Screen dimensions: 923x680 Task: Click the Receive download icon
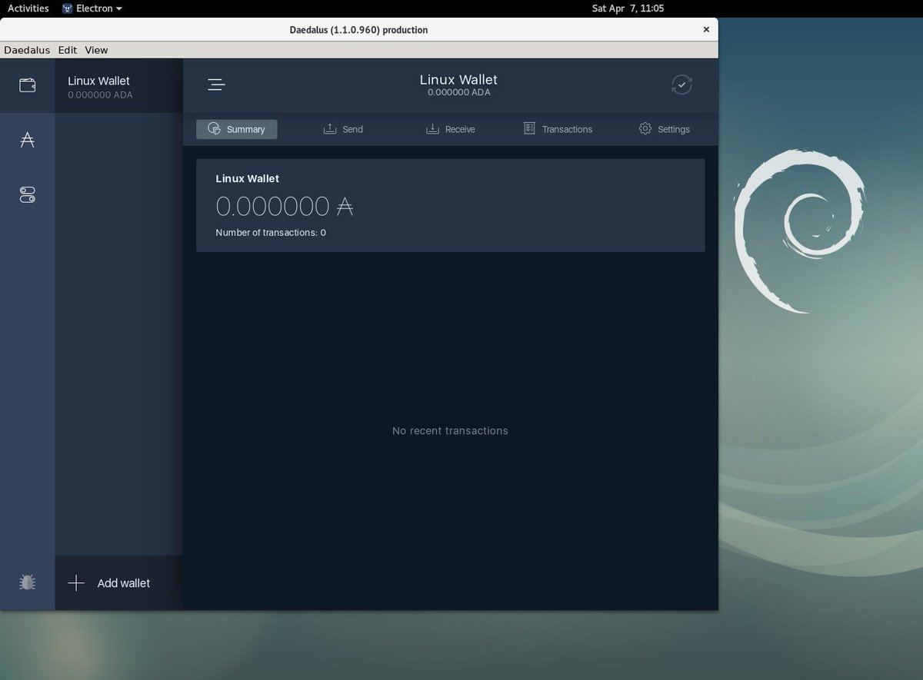coord(432,128)
